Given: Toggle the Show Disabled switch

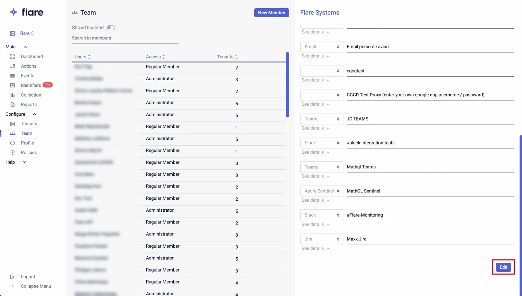Looking at the screenshot, I should pos(111,28).
